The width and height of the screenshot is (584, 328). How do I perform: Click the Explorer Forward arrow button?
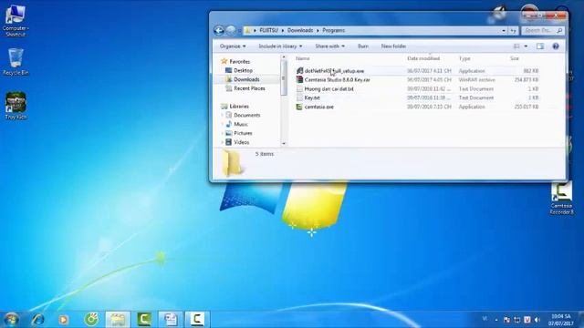[x=231, y=30]
